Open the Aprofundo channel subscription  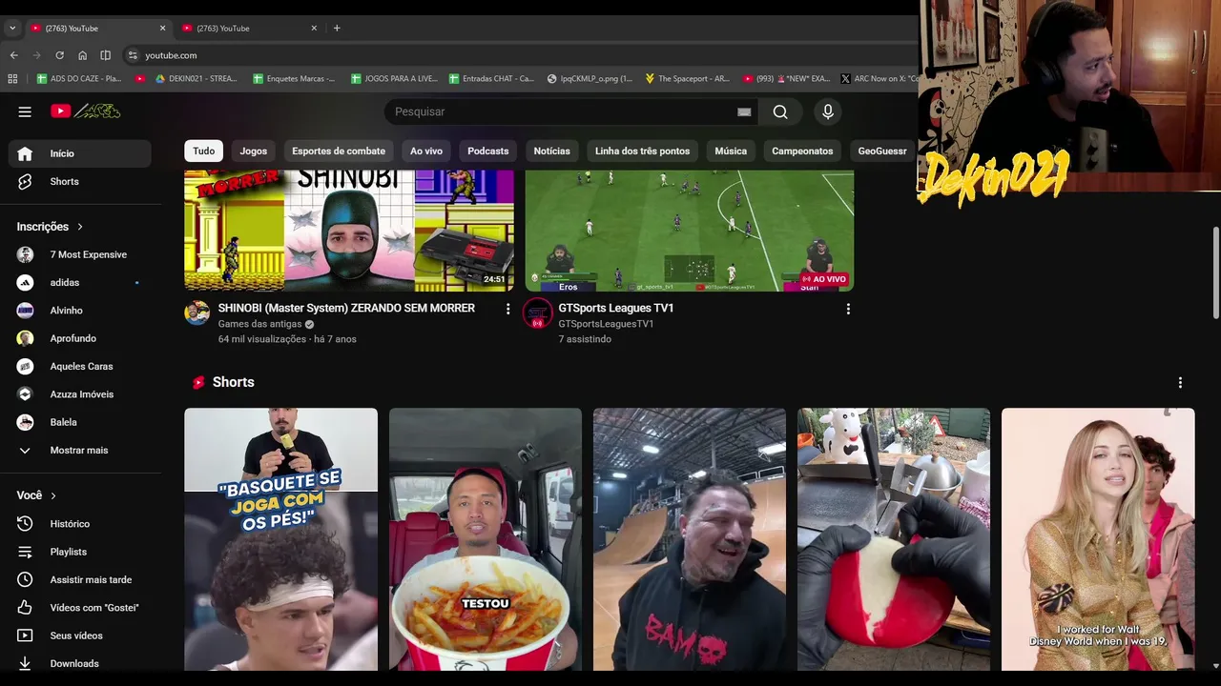[x=80, y=338]
